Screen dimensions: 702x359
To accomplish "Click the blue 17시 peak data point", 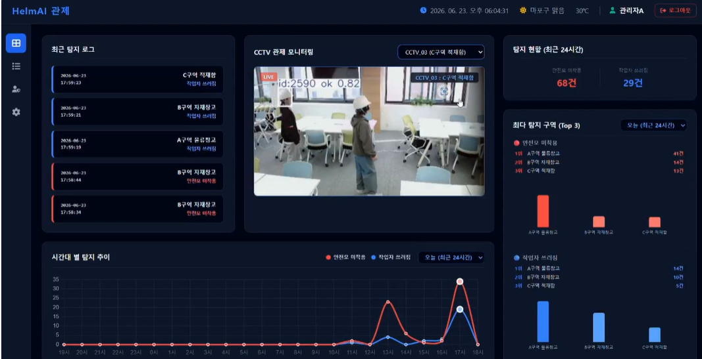I will click(x=460, y=309).
